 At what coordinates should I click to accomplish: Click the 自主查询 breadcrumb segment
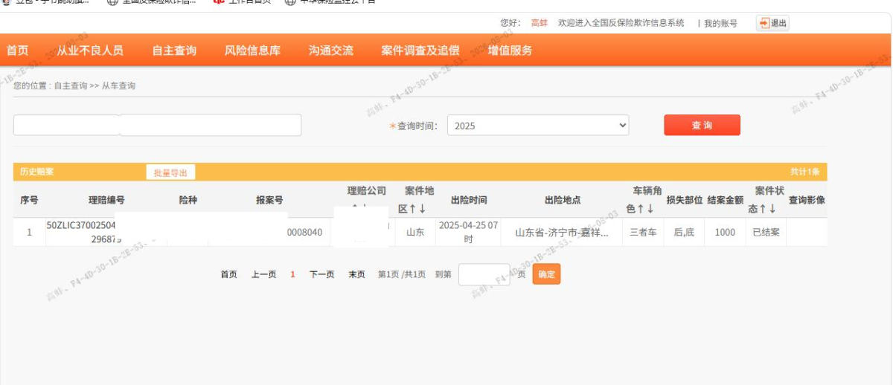(x=71, y=85)
